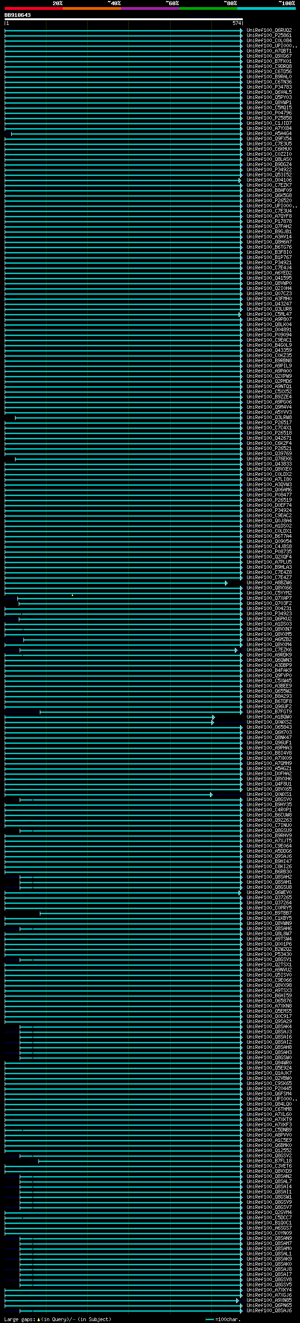Select hit UniRef100_B7FL18
The height and width of the screenshot is (1323, 300).
tap(269, 1161)
